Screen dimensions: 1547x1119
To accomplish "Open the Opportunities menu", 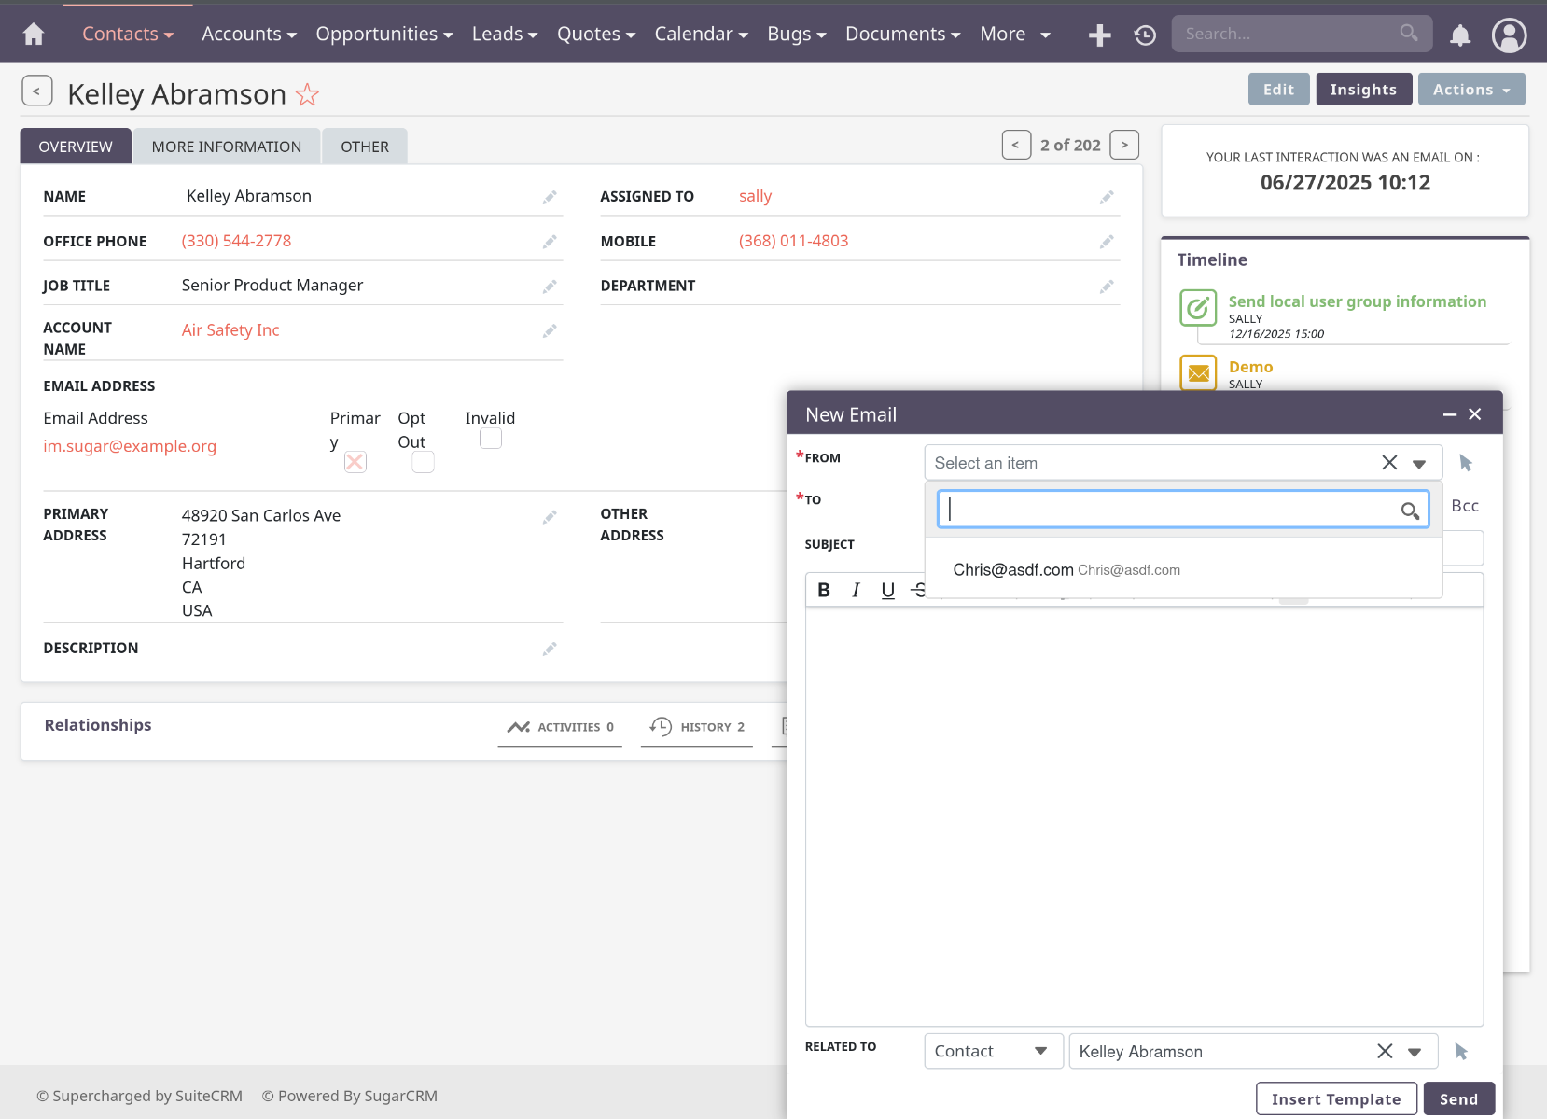I will 383,35.
